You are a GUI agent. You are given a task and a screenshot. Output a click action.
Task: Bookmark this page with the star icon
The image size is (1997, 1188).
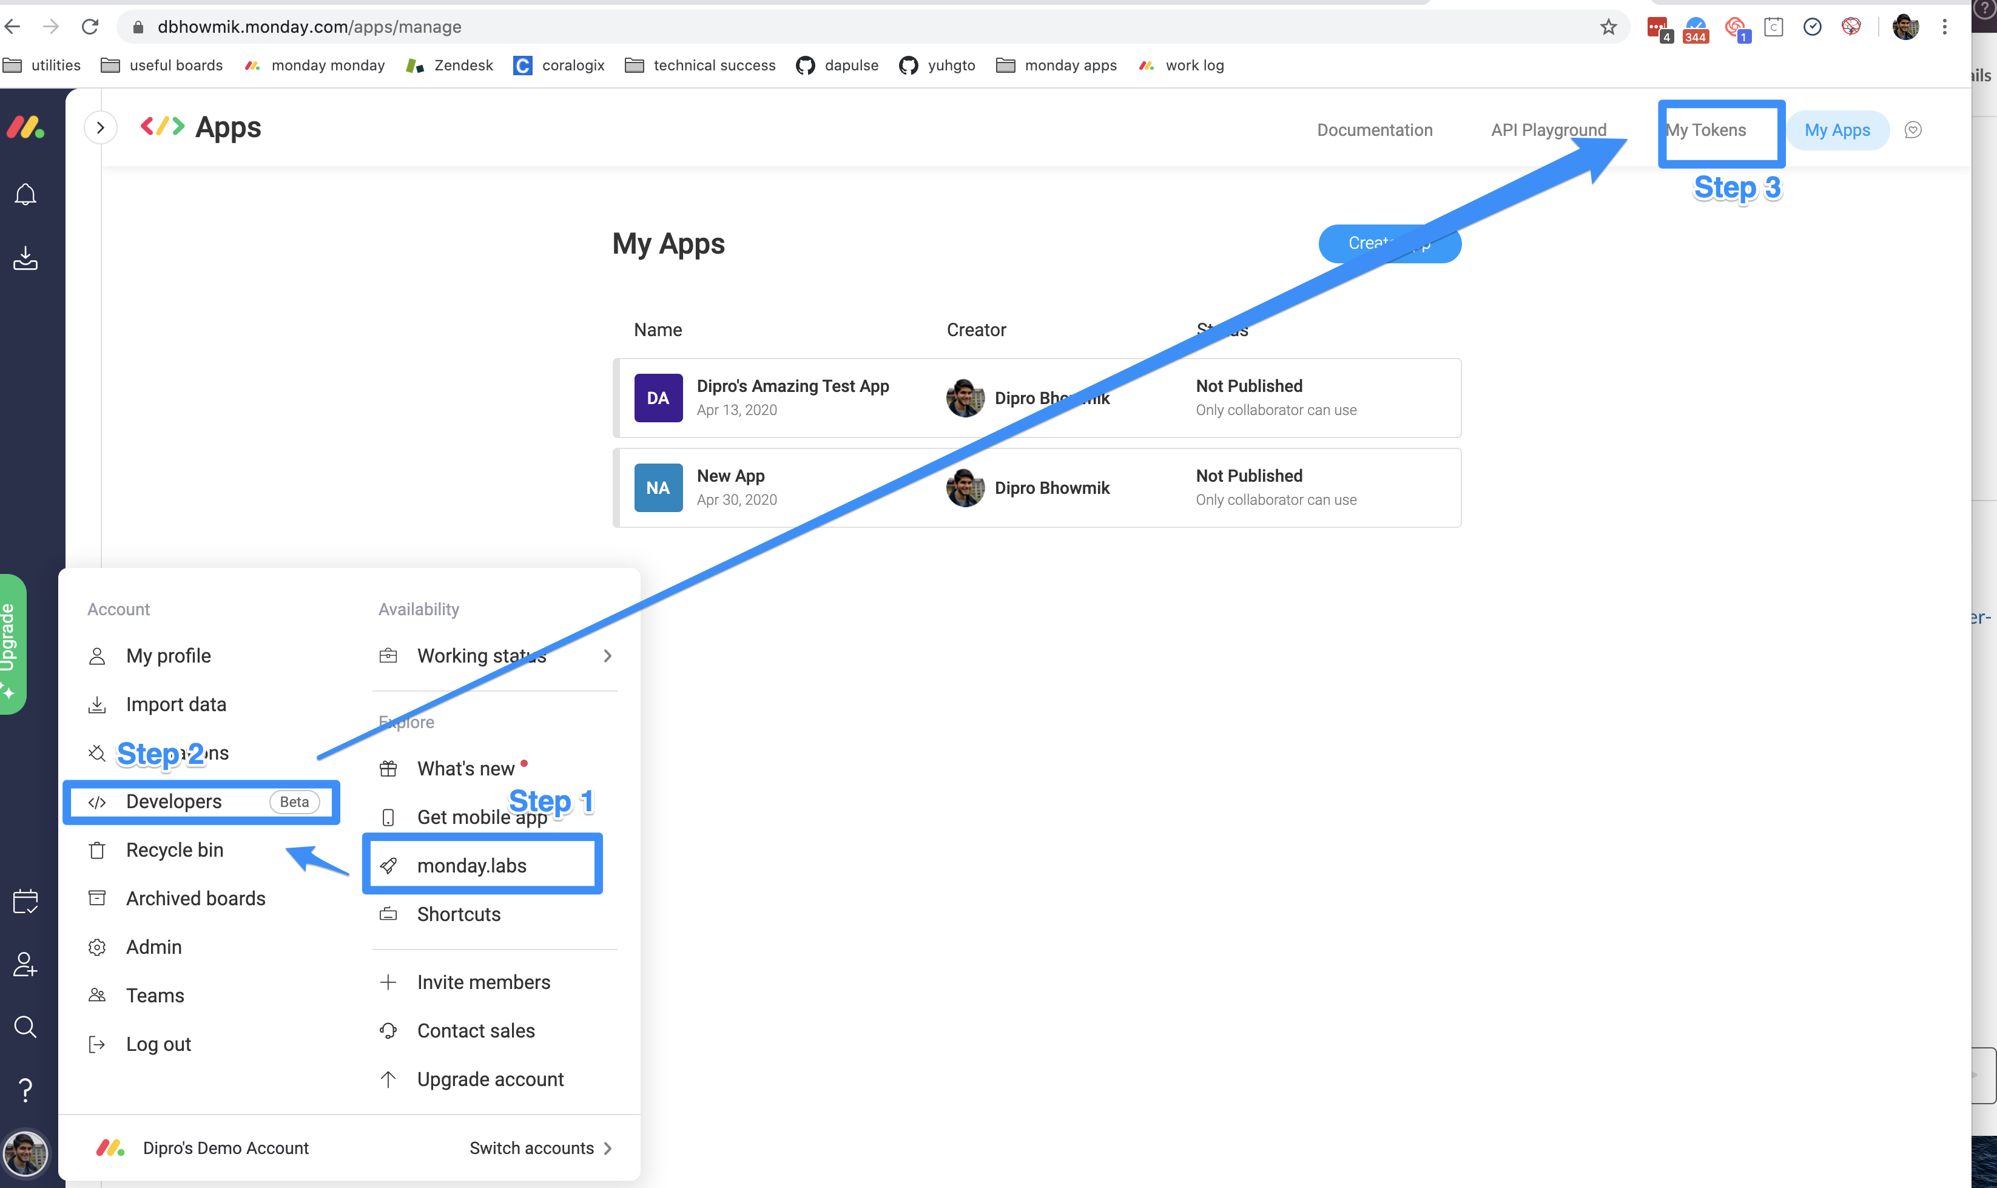(1609, 27)
